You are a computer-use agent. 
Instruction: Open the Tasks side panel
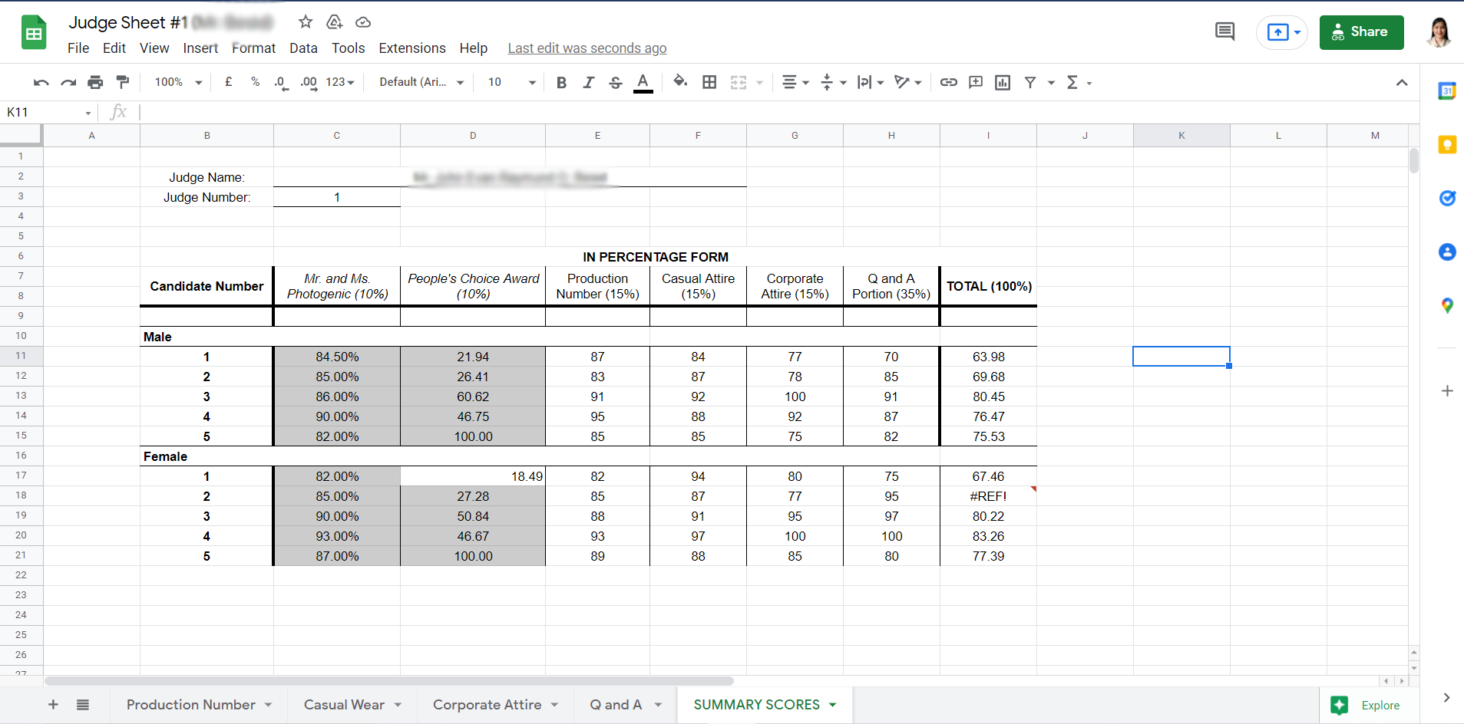pos(1447,198)
